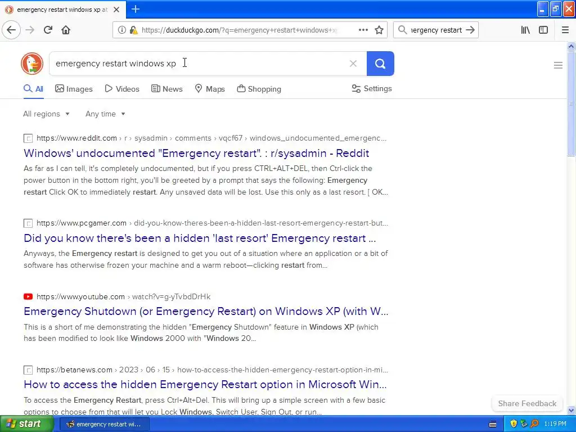Open the security shield tray icon

[x=514, y=424]
